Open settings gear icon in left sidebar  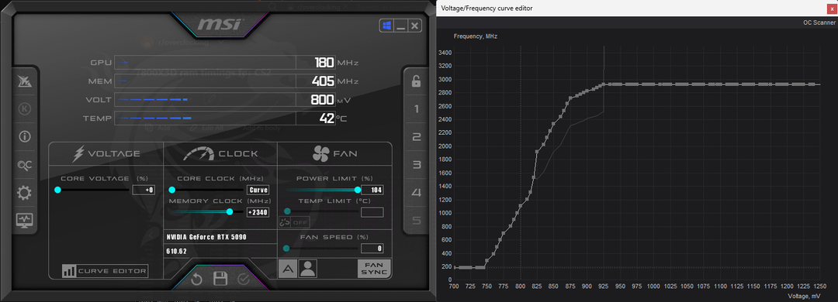(x=24, y=193)
